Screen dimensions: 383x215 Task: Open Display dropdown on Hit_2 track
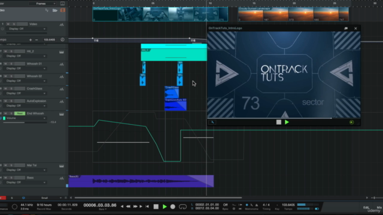[x=26, y=56]
